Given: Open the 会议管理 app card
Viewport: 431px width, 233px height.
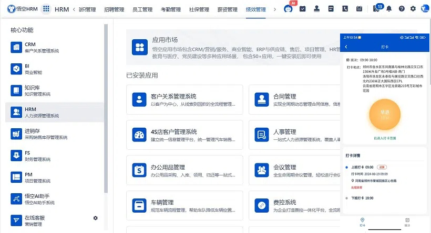Looking at the screenshot, I should click(x=294, y=170).
